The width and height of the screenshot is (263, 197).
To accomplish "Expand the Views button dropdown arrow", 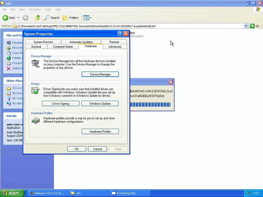I will (x=91, y=18).
